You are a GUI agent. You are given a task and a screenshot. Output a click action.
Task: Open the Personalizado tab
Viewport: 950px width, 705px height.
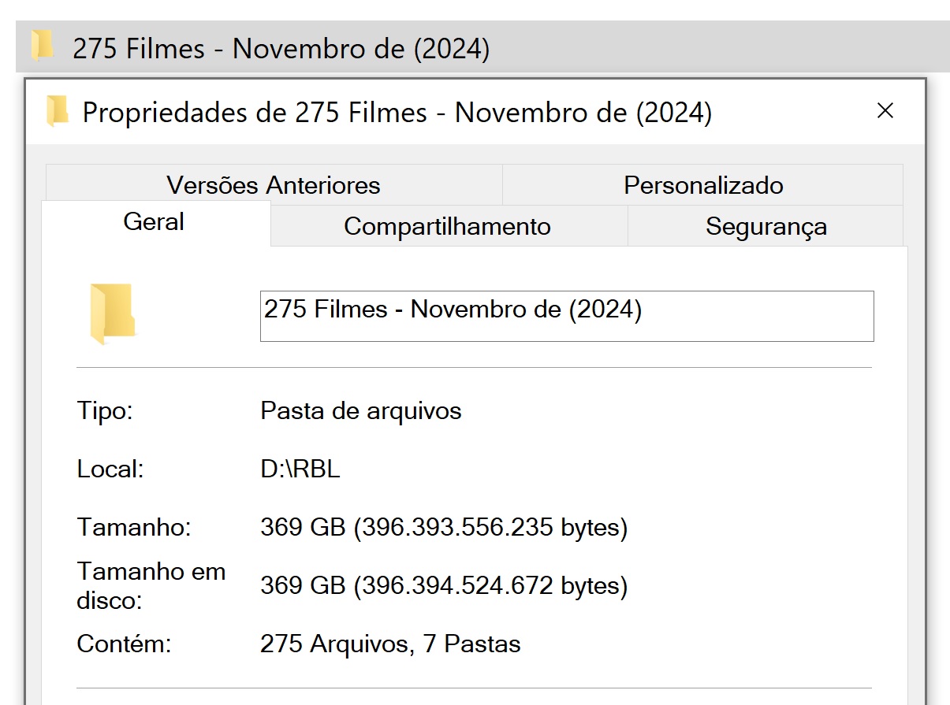point(703,185)
